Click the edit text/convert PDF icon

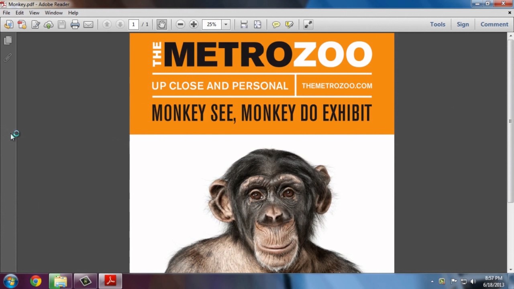point(35,24)
